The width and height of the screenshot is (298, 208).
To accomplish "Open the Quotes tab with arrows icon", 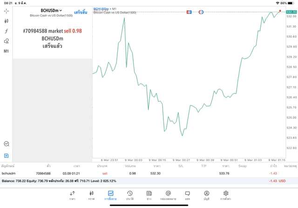I will coord(72,195).
